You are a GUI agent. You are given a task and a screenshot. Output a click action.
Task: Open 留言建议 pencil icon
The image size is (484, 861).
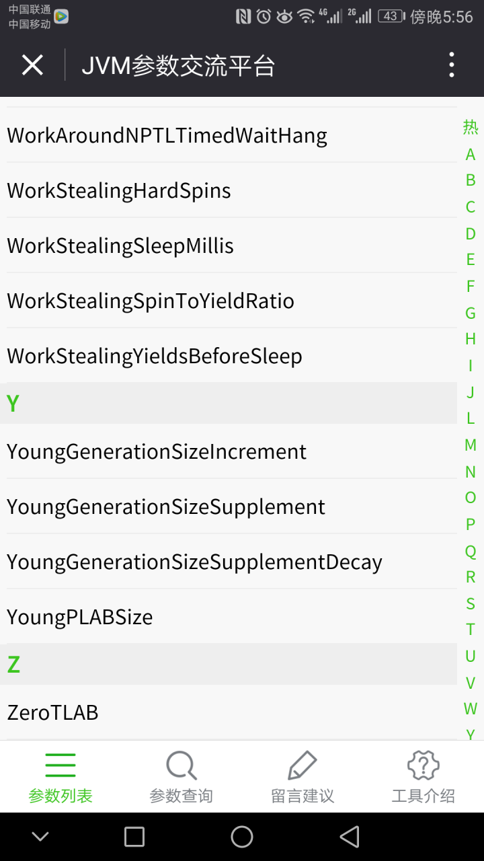tap(302, 765)
